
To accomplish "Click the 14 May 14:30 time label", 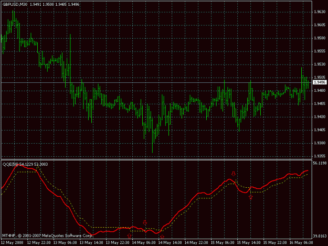I will tap(170, 243).
